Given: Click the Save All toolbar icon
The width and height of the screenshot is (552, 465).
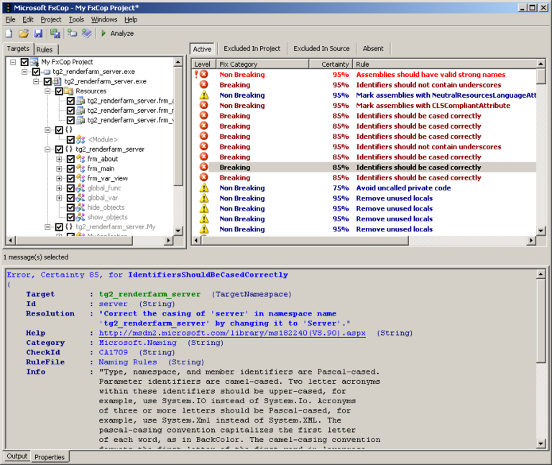Looking at the screenshot, I should point(55,34).
